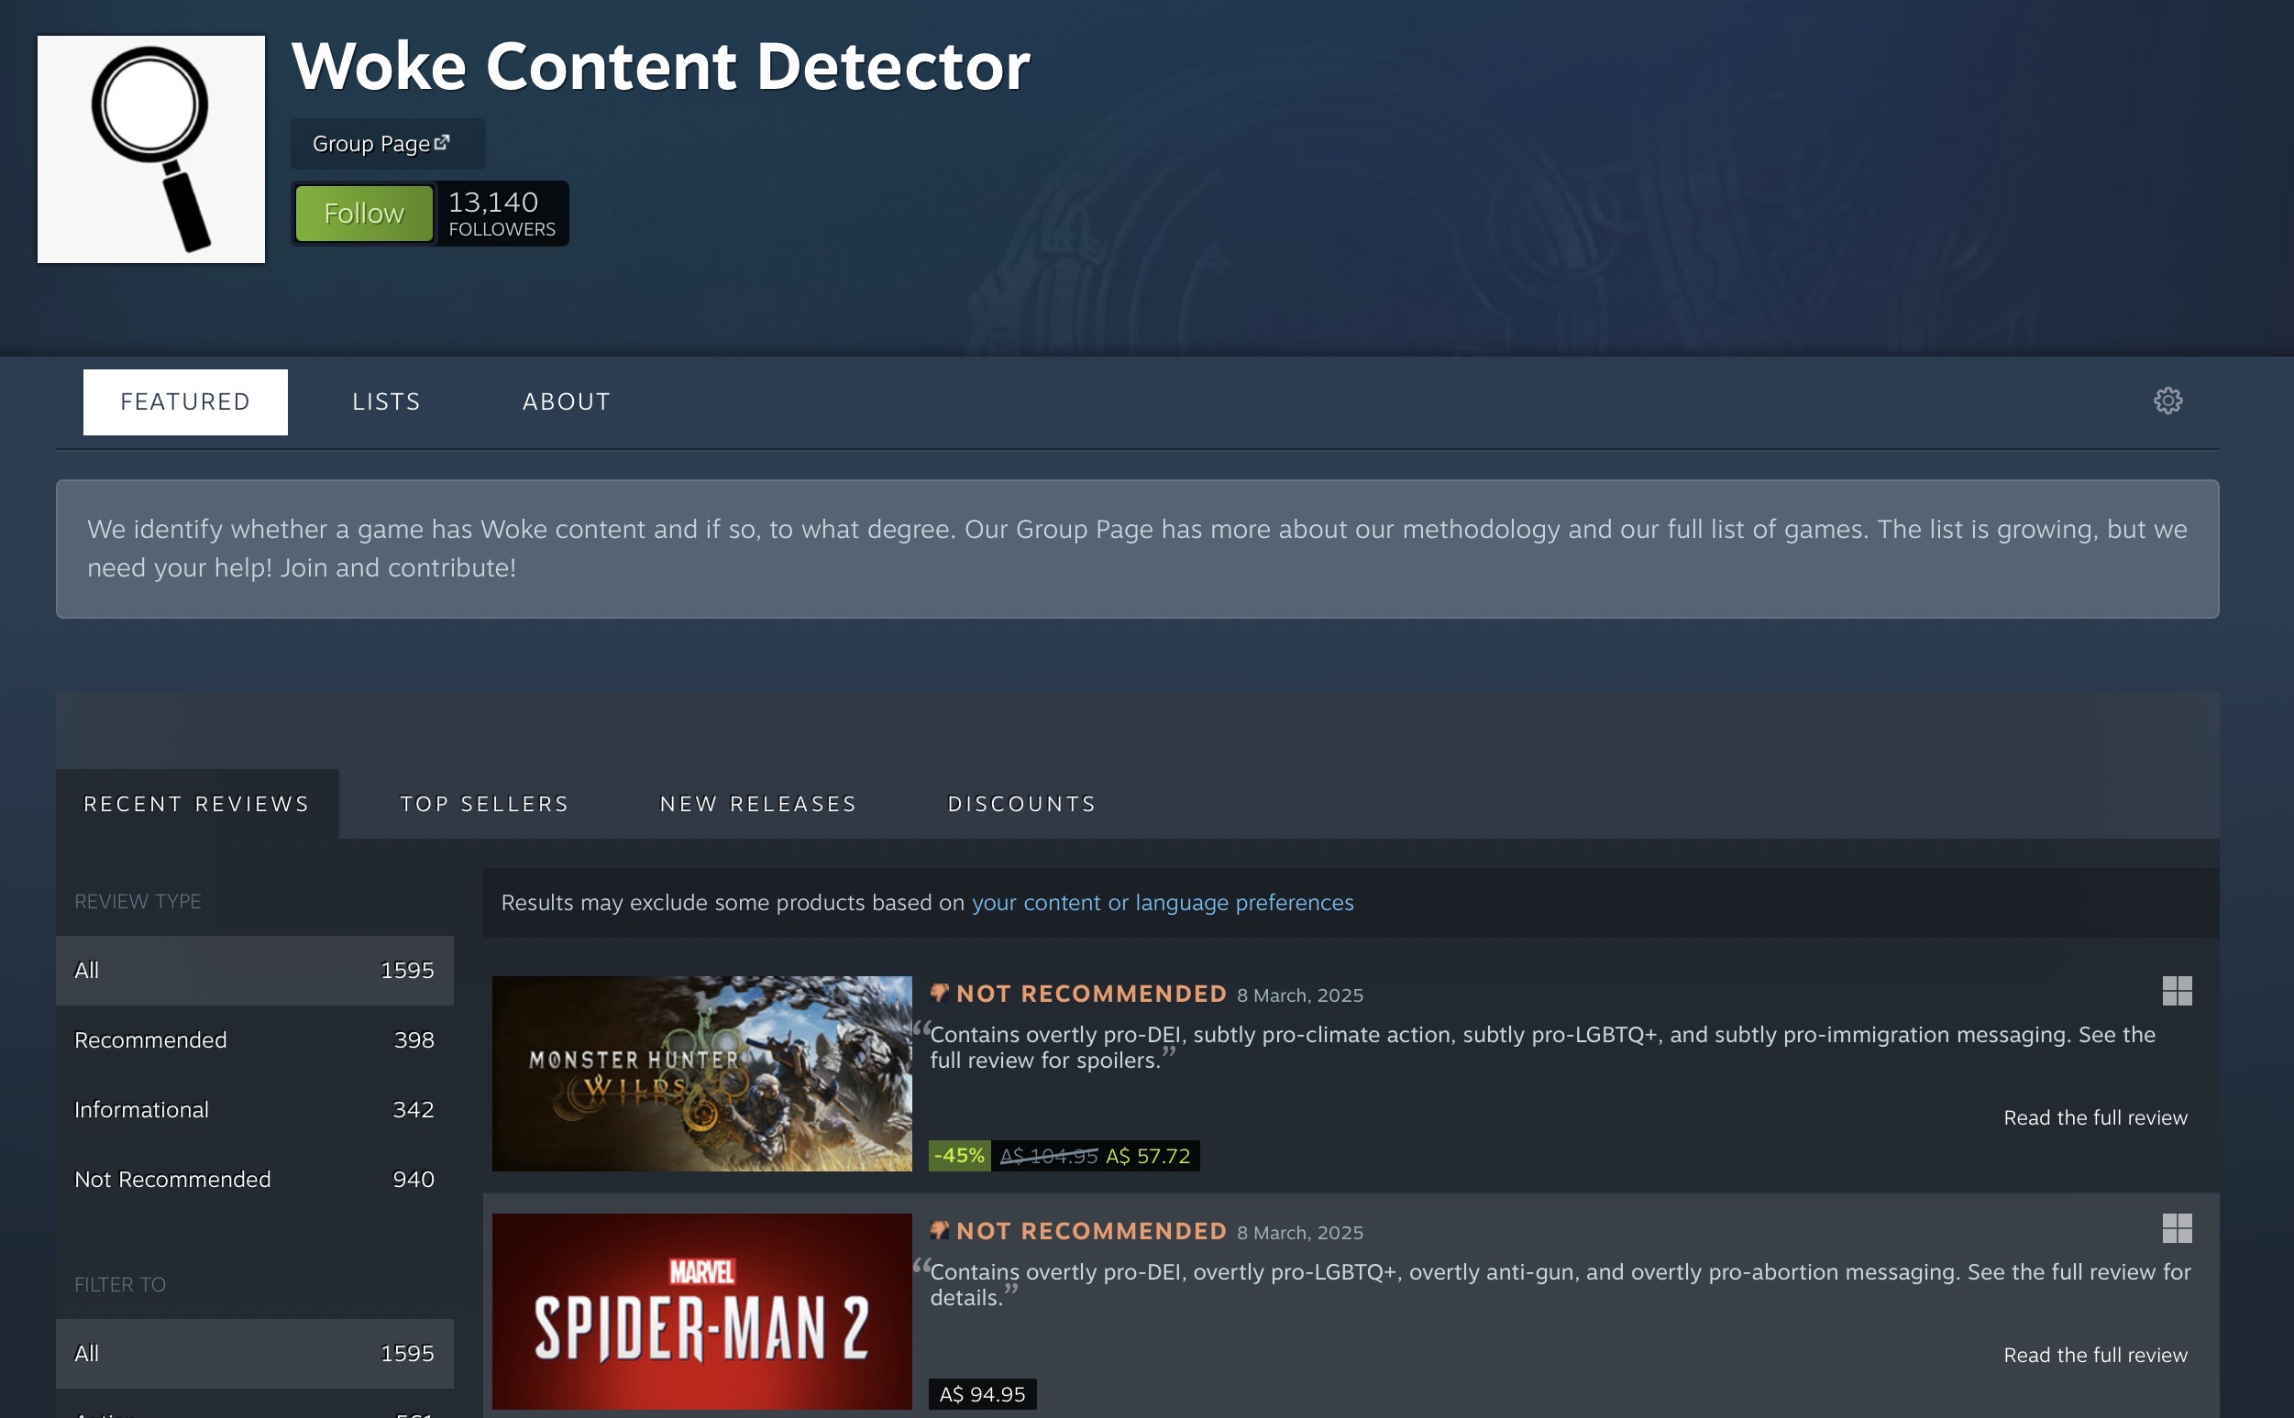Click the curator magnifying glass avatar
The width and height of the screenshot is (2294, 1418).
tap(151, 149)
